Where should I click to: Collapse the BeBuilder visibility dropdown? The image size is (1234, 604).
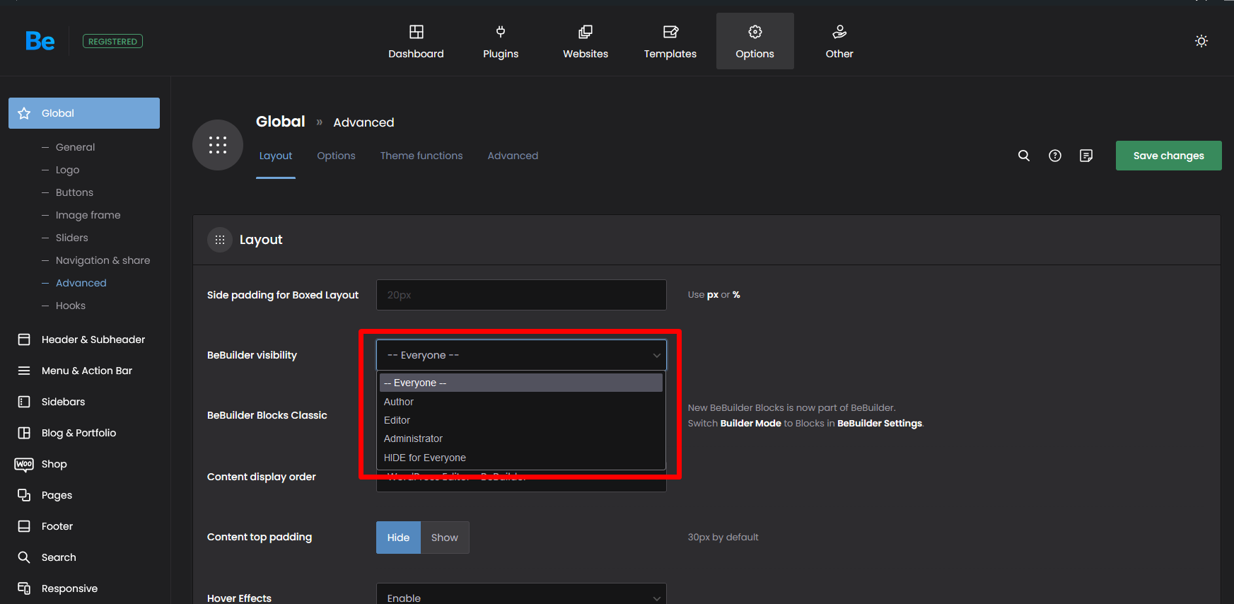(521, 355)
